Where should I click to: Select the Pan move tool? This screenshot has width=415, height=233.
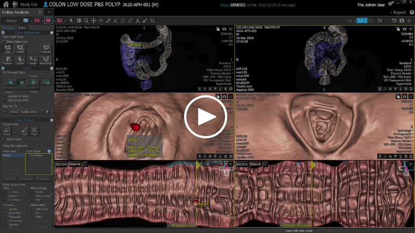[93, 21]
